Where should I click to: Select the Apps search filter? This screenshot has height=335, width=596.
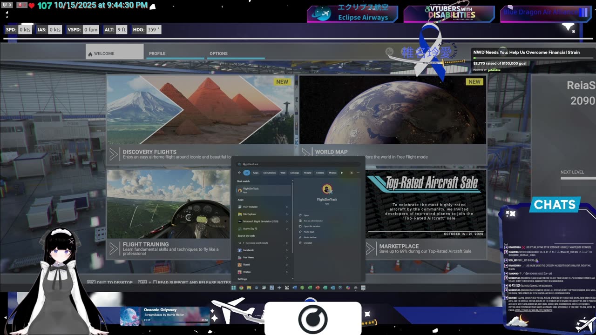(x=256, y=173)
